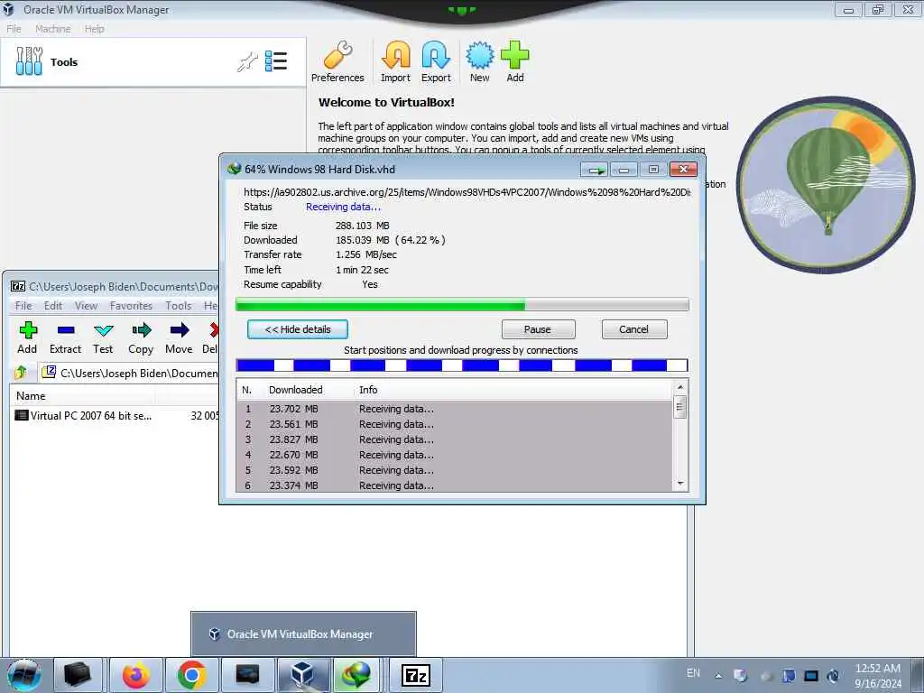Select connection row 3 with 23.827 MB

click(x=454, y=439)
